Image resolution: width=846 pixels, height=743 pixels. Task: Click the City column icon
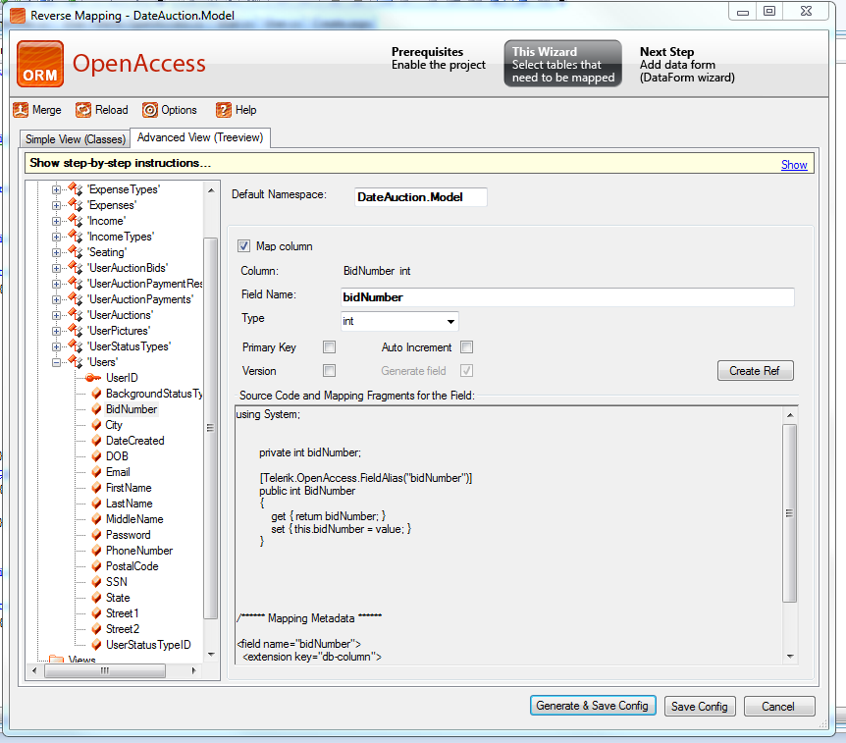[96, 425]
